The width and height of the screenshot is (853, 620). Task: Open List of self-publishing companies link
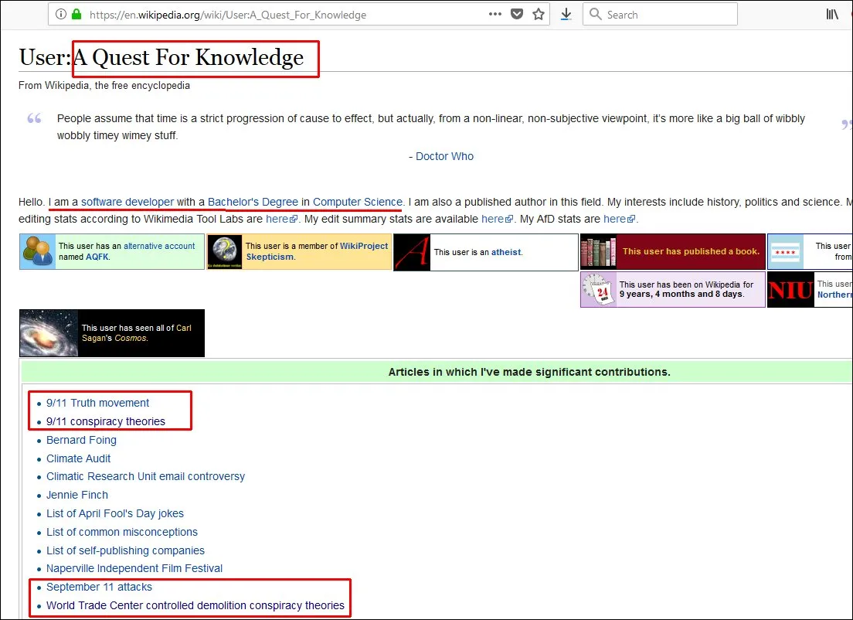point(125,550)
